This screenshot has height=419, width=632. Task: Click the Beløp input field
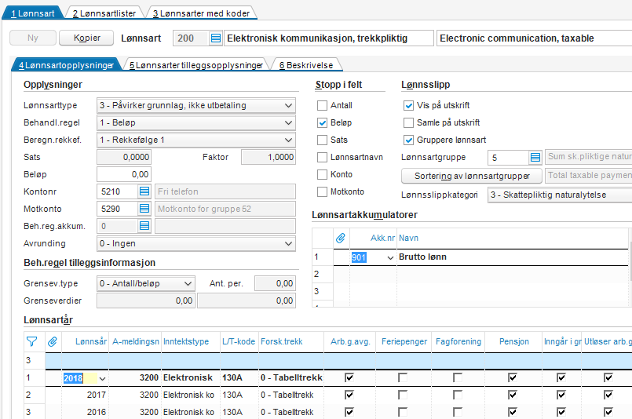tap(124, 174)
